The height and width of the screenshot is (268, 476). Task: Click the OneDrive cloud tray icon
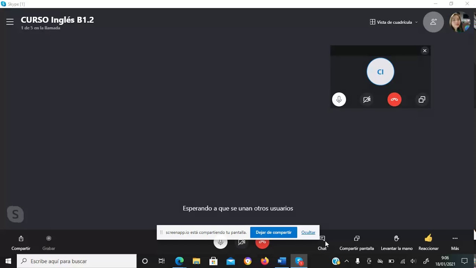pos(380,261)
